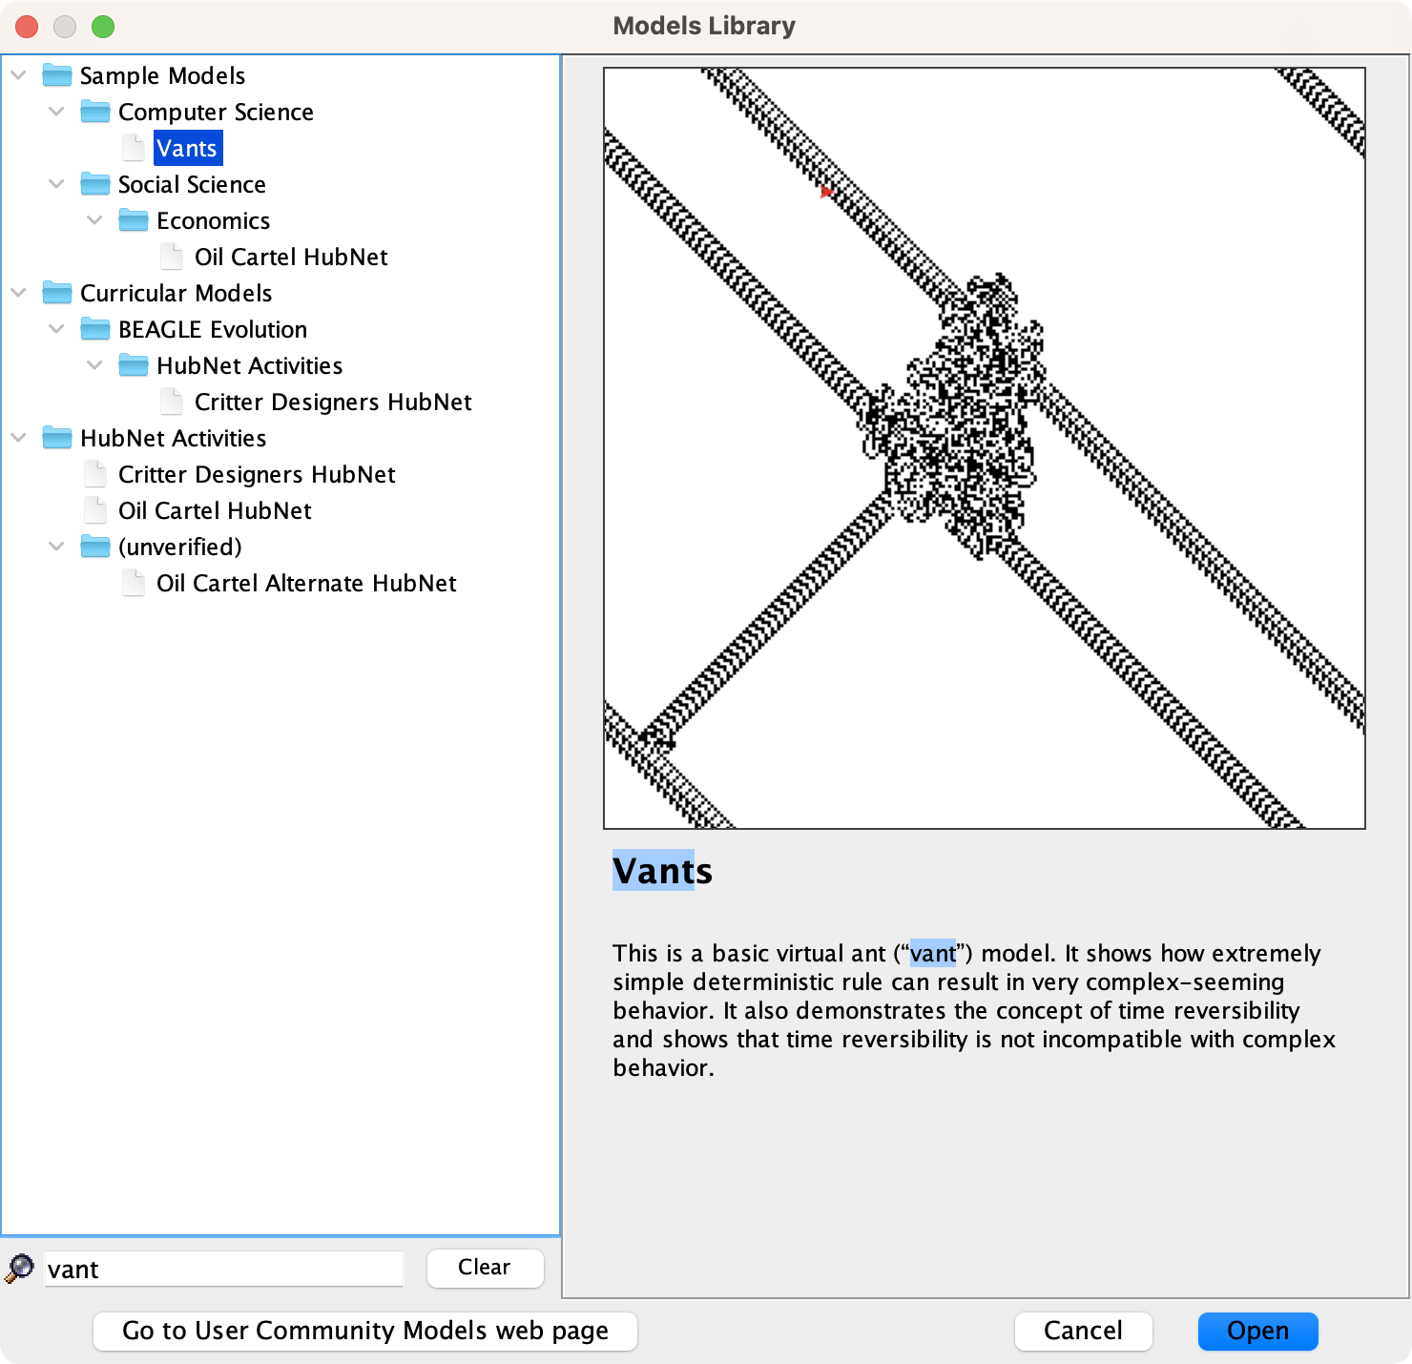The image size is (1412, 1364).
Task: Click the Vants model file icon
Action: [x=134, y=148]
